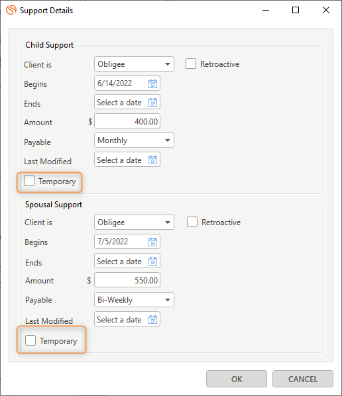Open calendar for Spousal Support Last Modified
342x396 pixels.
pyautogui.click(x=152, y=320)
